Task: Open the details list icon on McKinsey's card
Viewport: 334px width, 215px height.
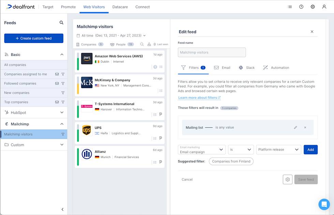Action: (161, 90)
